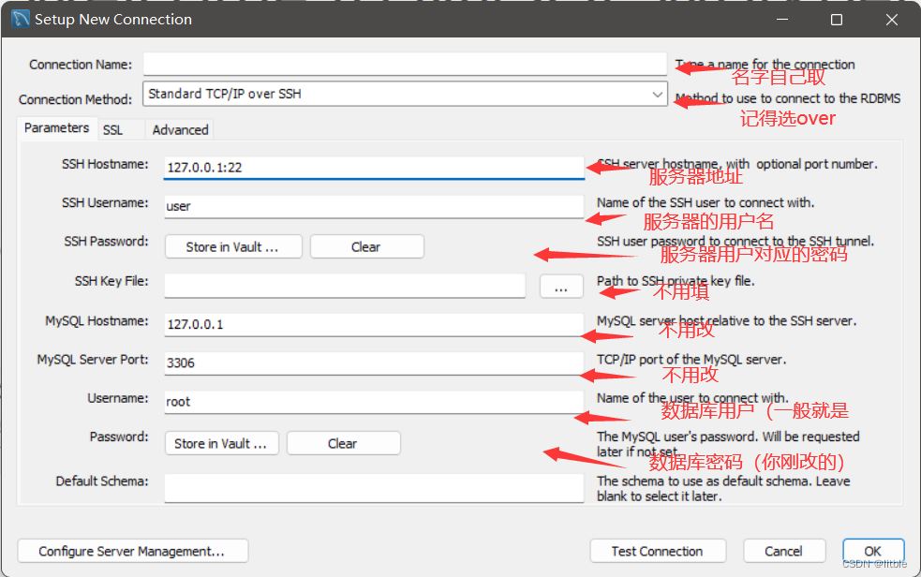921x577 pixels.
Task: Click the SSH Key File path field
Action: point(344,285)
